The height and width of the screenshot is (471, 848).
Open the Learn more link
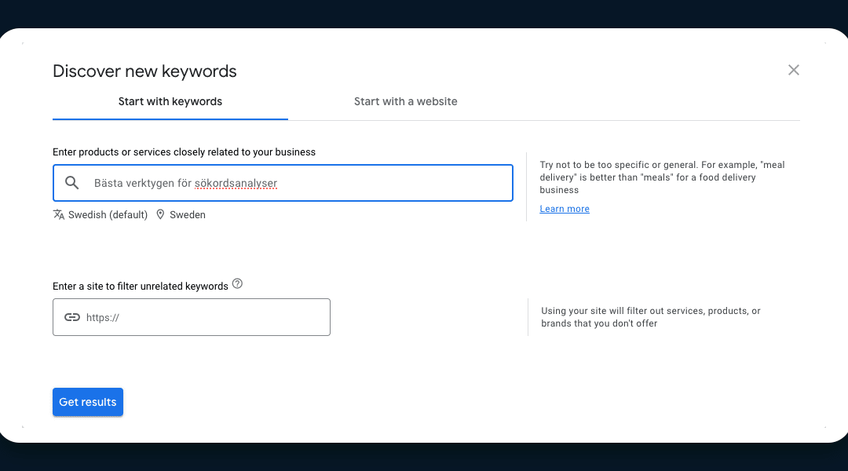click(x=564, y=209)
